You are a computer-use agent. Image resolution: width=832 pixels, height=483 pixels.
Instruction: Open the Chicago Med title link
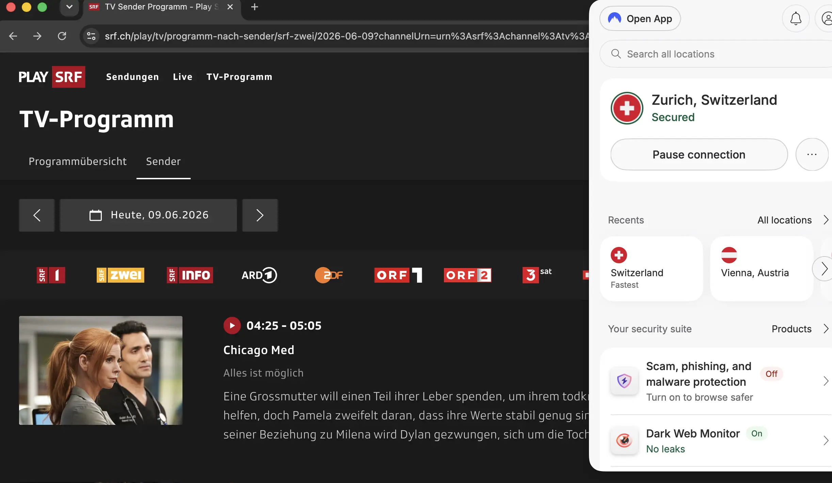pos(259,350)
